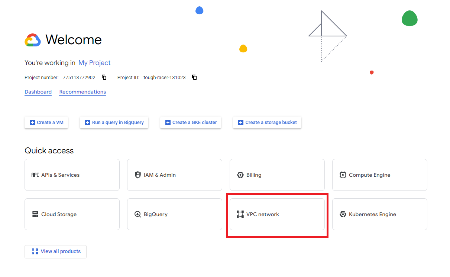Open the BigQuery quick access card
Image resolution: width=450 pixels, height=277 pixels.
175,214
